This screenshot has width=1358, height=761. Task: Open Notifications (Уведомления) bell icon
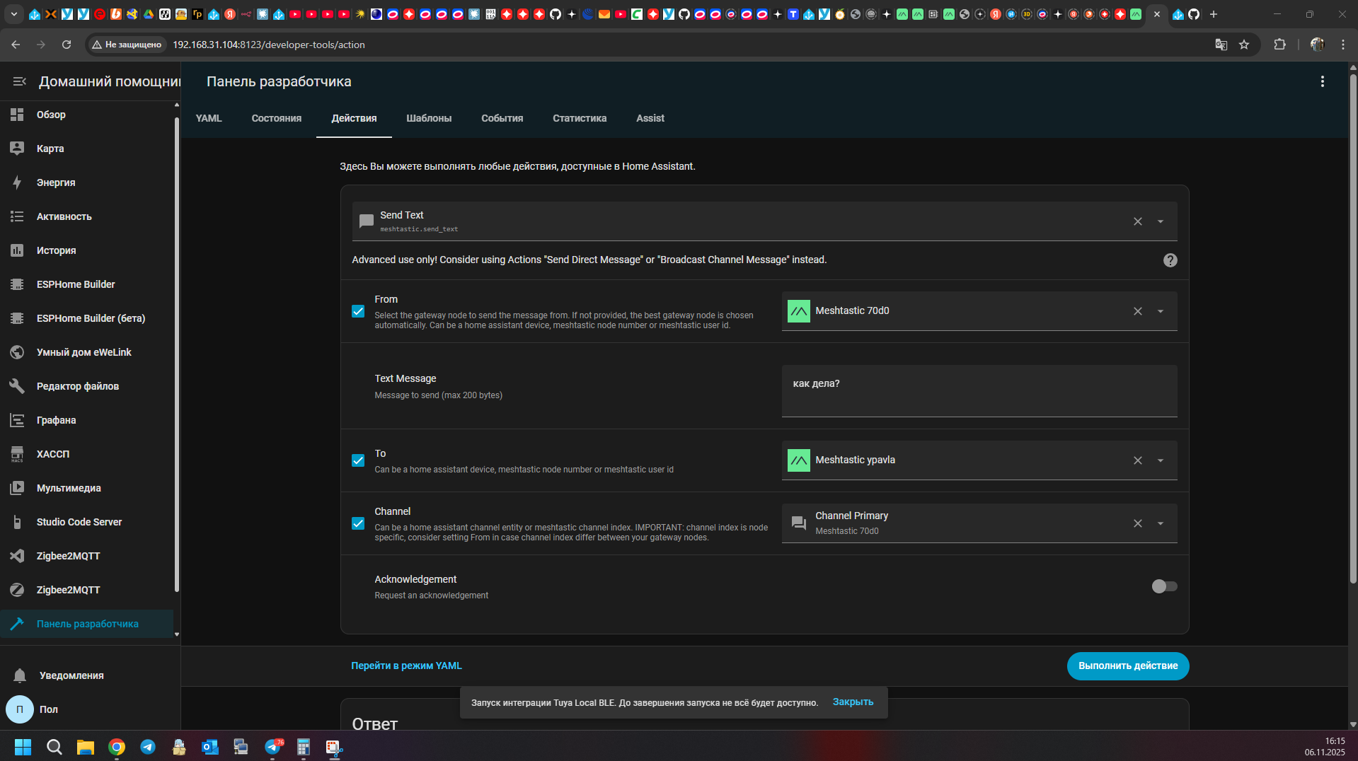tap(20, 675)
